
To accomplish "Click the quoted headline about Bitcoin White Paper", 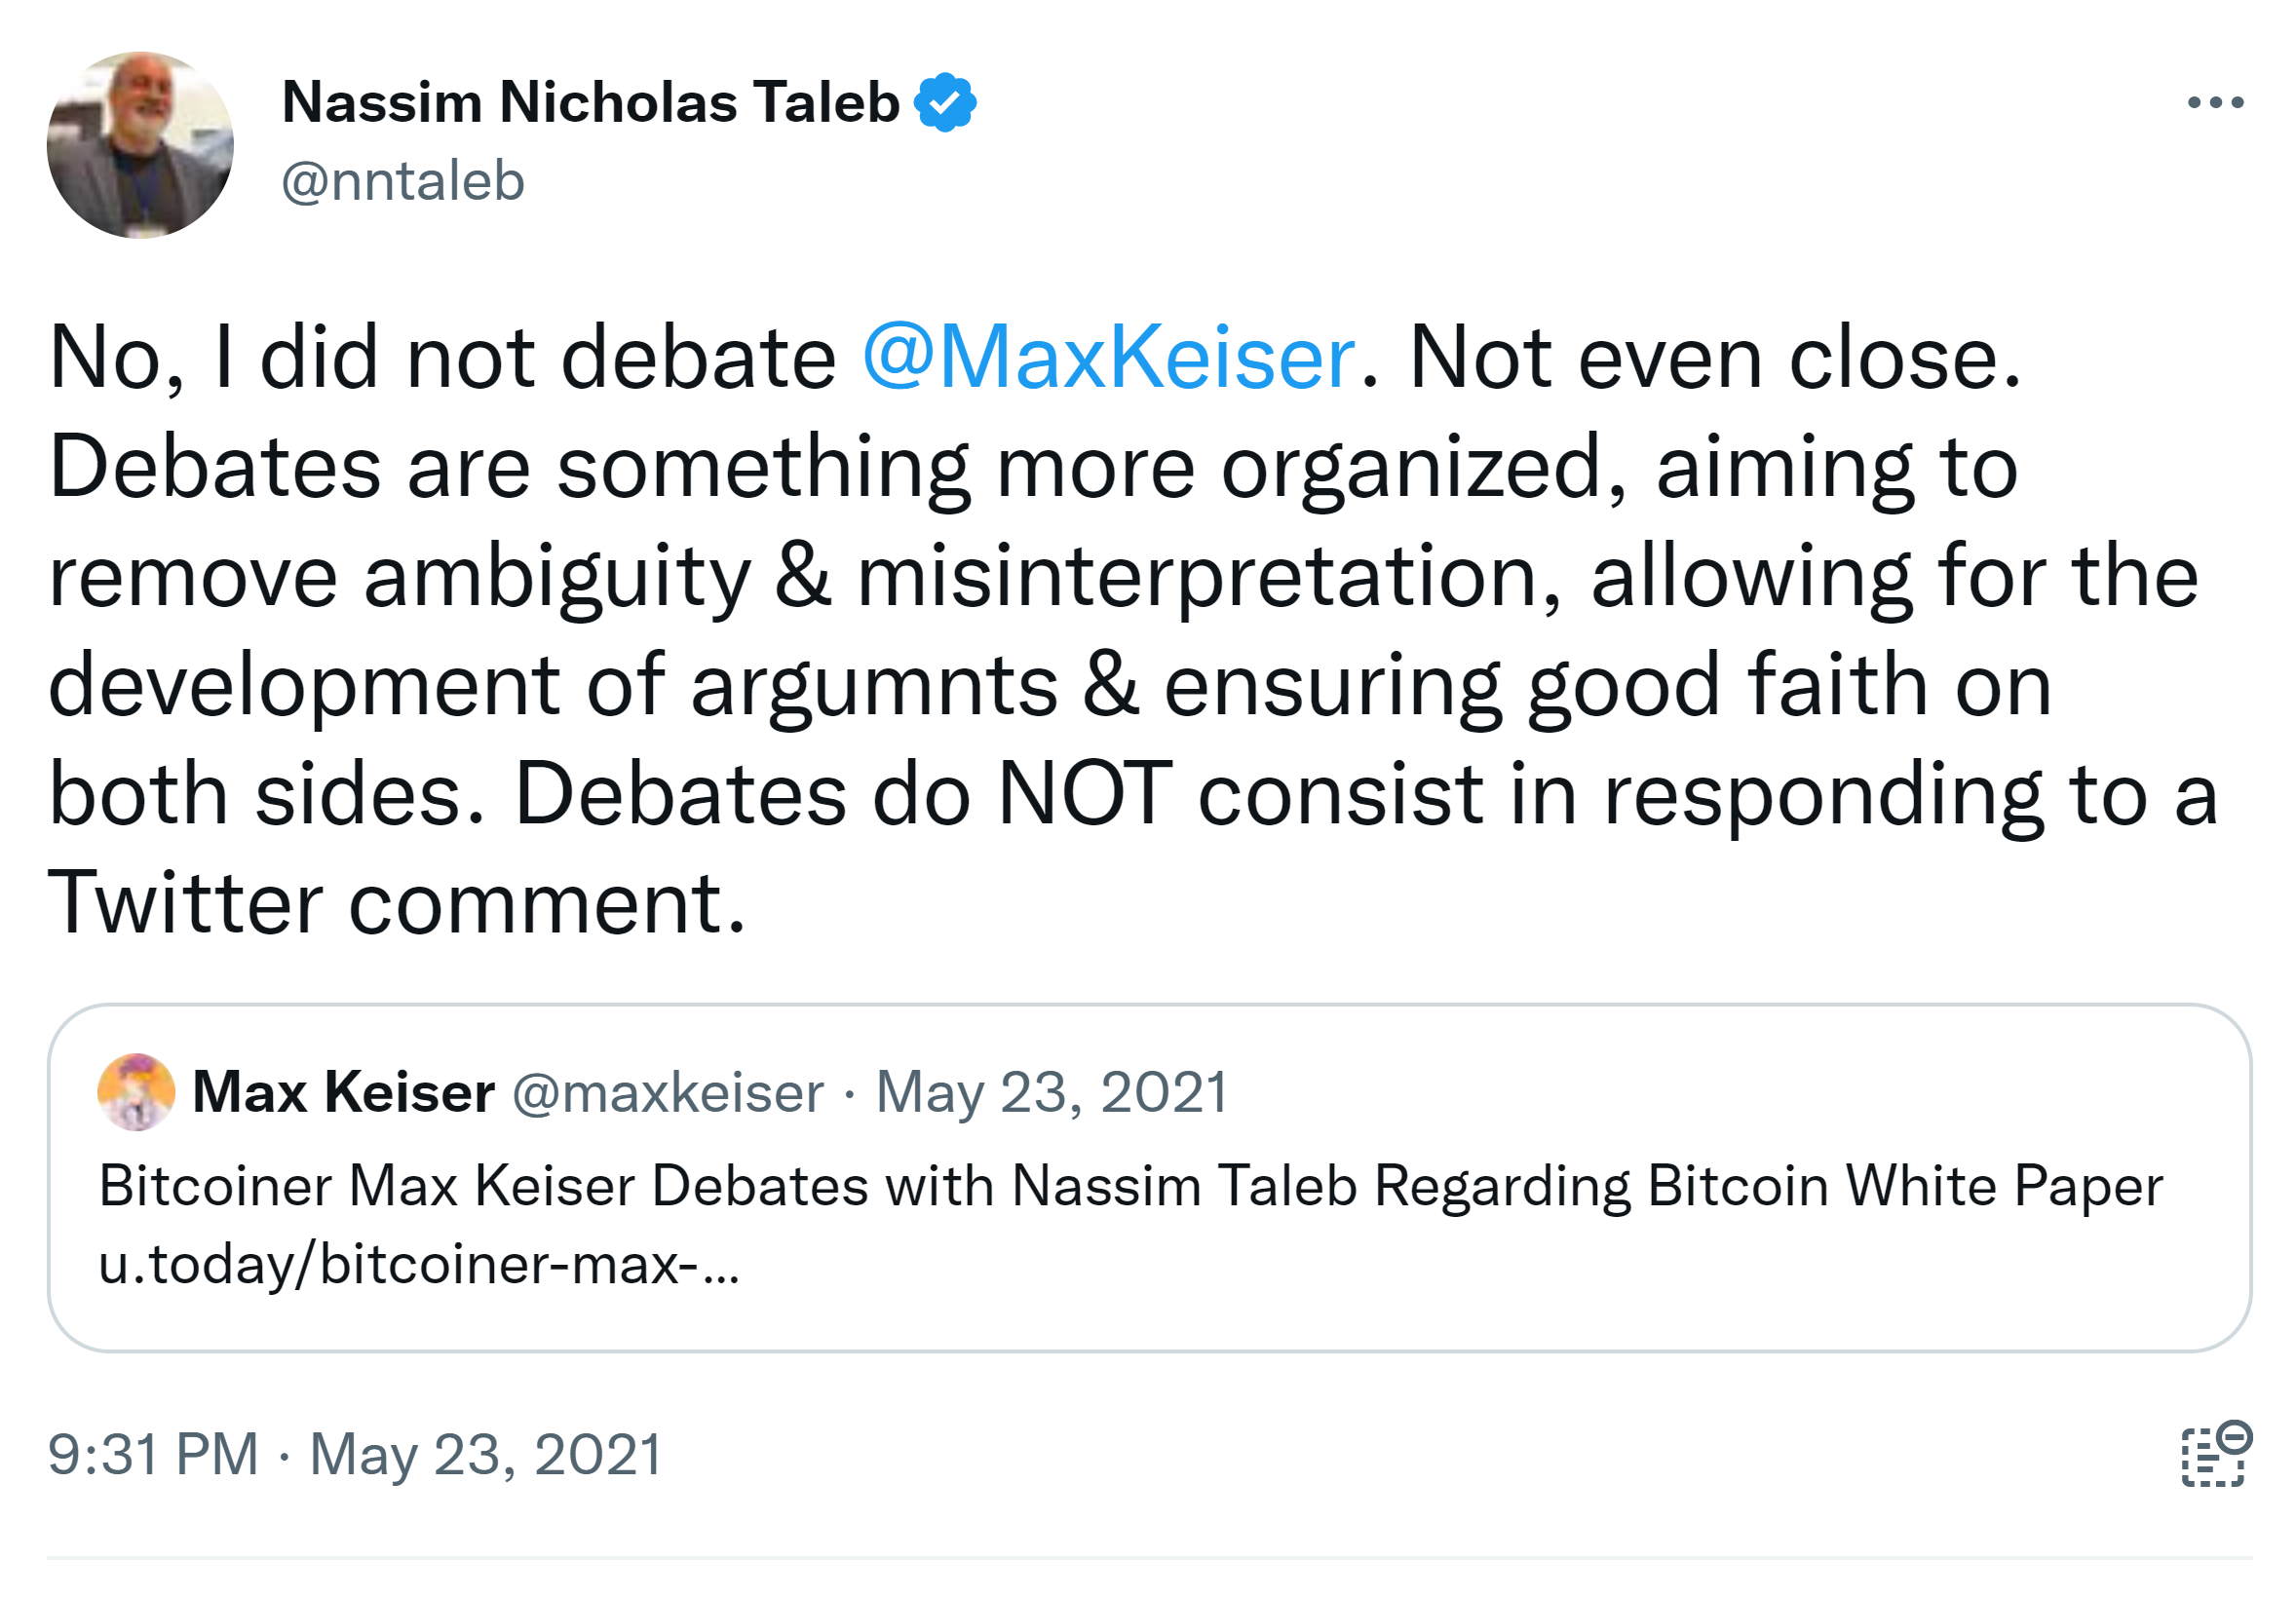I will [x=1130, y=1186].
